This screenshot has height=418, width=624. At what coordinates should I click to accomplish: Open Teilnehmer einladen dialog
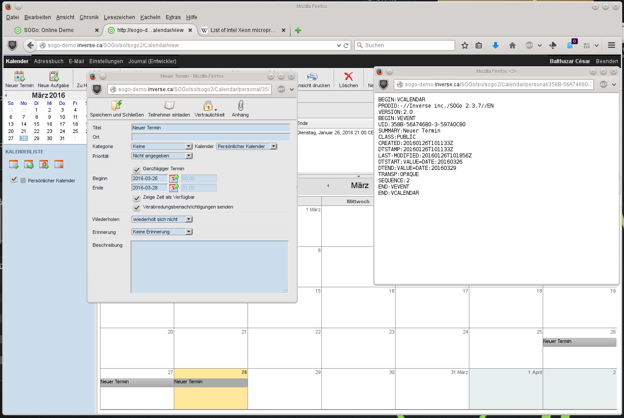(x=169, y=105)
